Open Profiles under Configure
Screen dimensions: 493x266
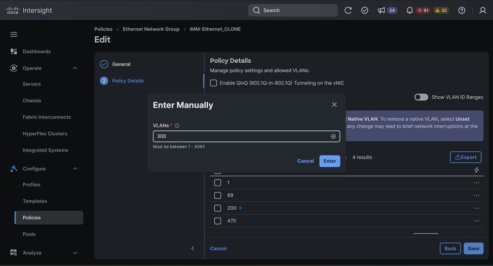tap(32, 185)
